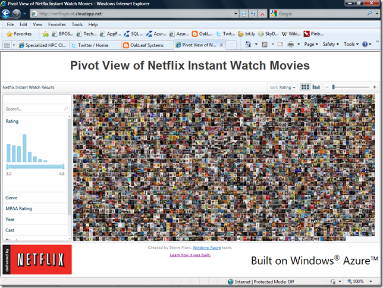Click the blue Help question mark icon
The width and height of the screenshot is (383, 288).
(x=365, y=44)
